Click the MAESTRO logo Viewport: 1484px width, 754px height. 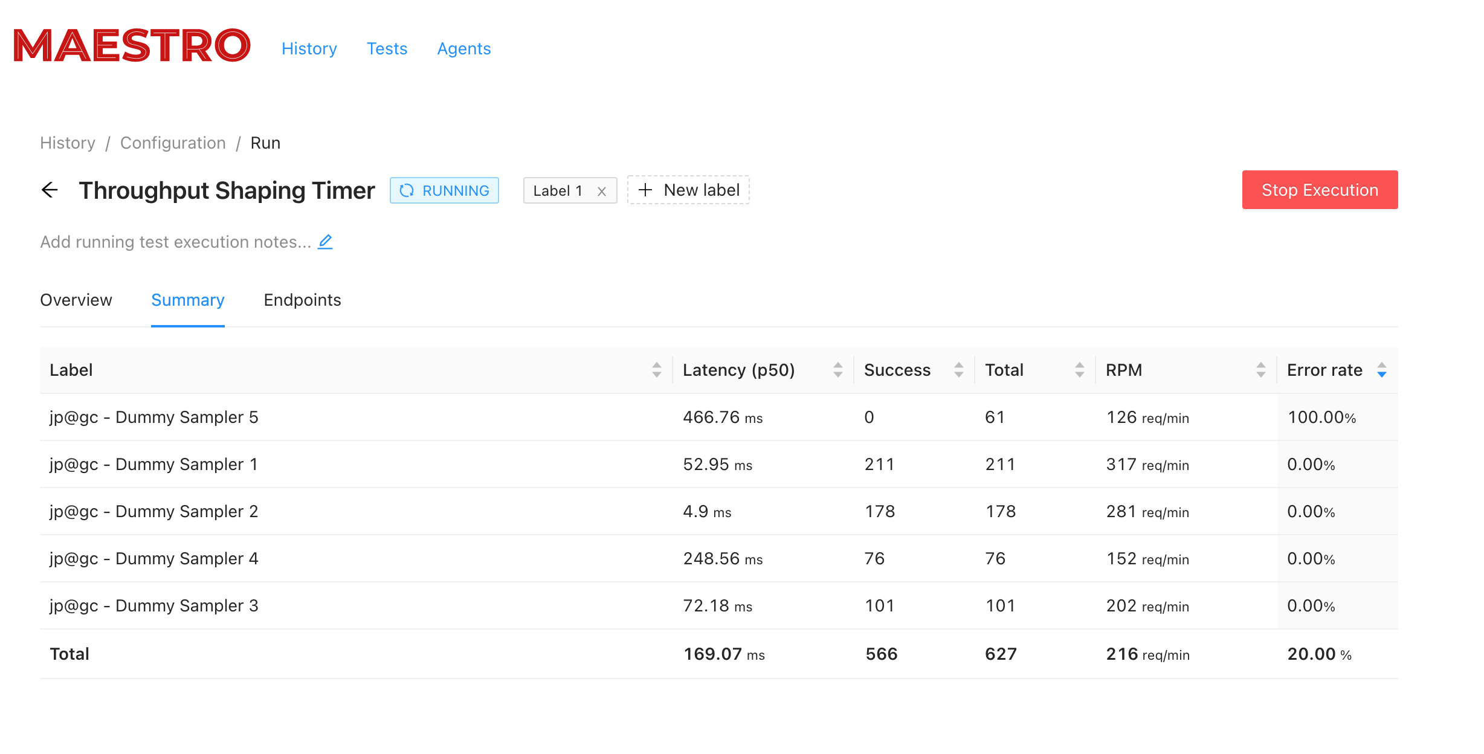point(132,46)
